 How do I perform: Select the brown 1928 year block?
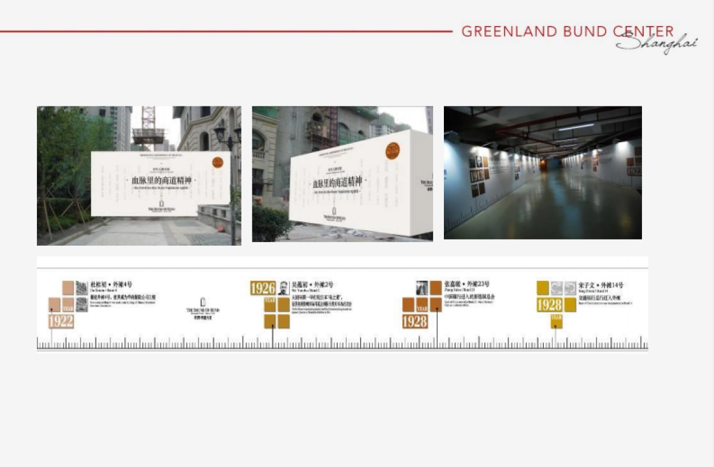415,322
